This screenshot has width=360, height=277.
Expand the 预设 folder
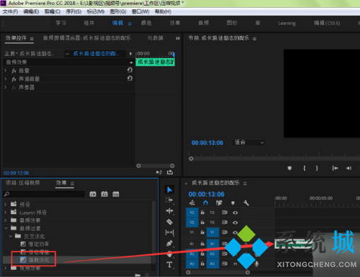[x=6, y=204]
